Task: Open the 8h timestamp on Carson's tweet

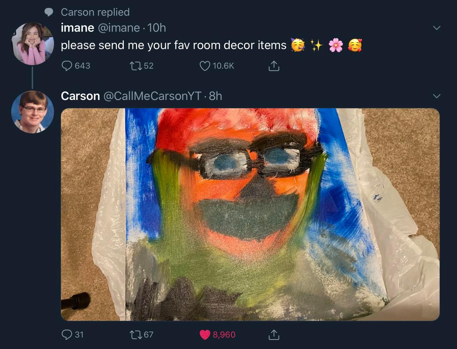Action: click(215, 96)
